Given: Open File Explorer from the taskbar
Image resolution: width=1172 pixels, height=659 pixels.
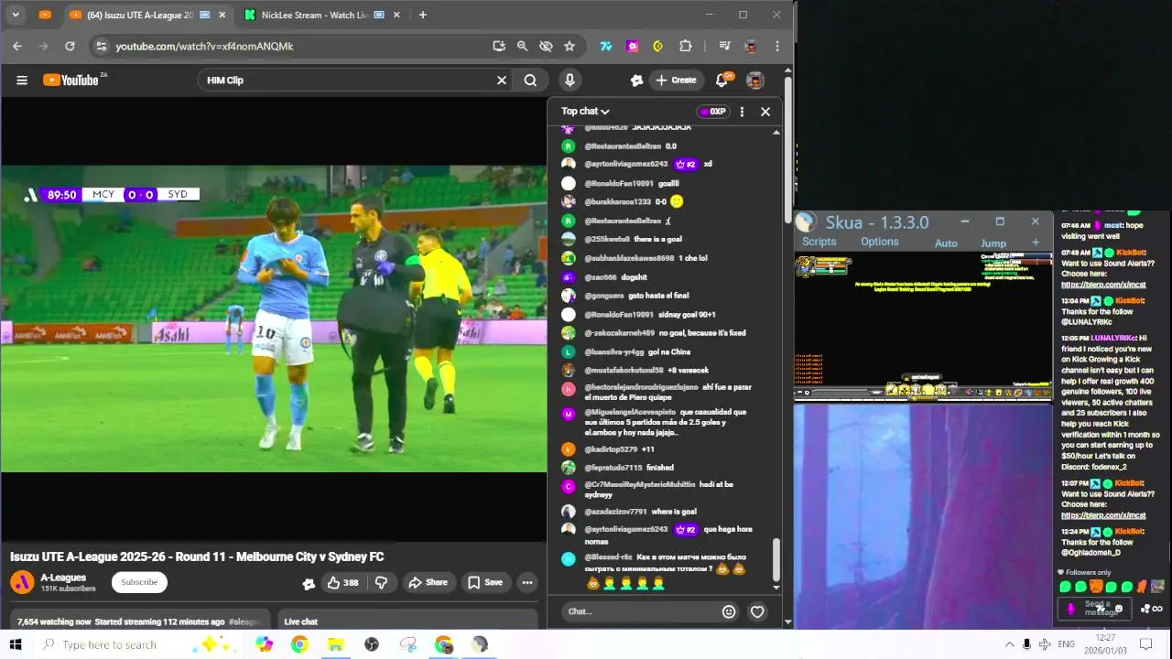Looking at the screenshot, I should (335, 644).
